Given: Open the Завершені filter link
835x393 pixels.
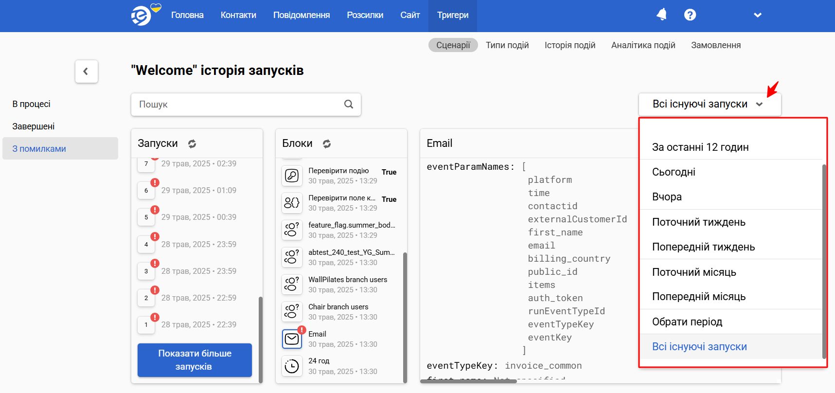Looking at the screenshot, I should [34, 126].
